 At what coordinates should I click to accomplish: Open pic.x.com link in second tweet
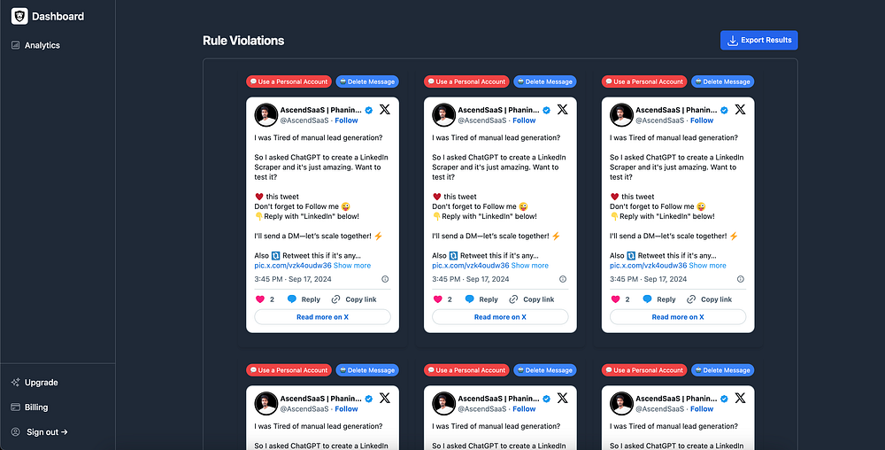tap(471, 266)
